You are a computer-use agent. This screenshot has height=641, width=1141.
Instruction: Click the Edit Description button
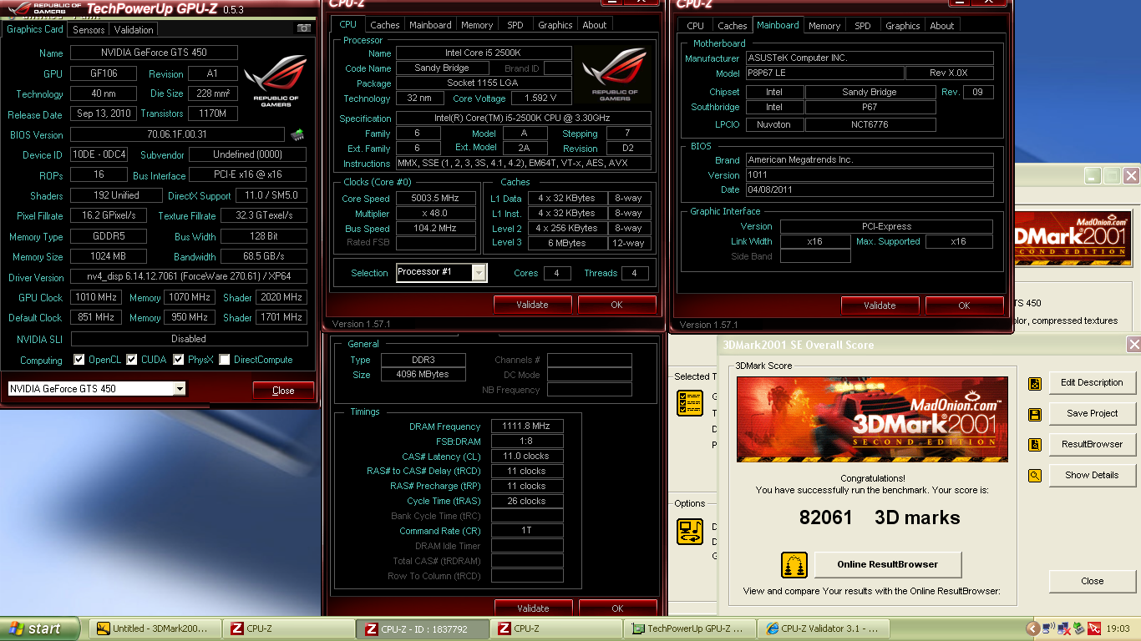pyautogui.click(x=1092, y=382)
